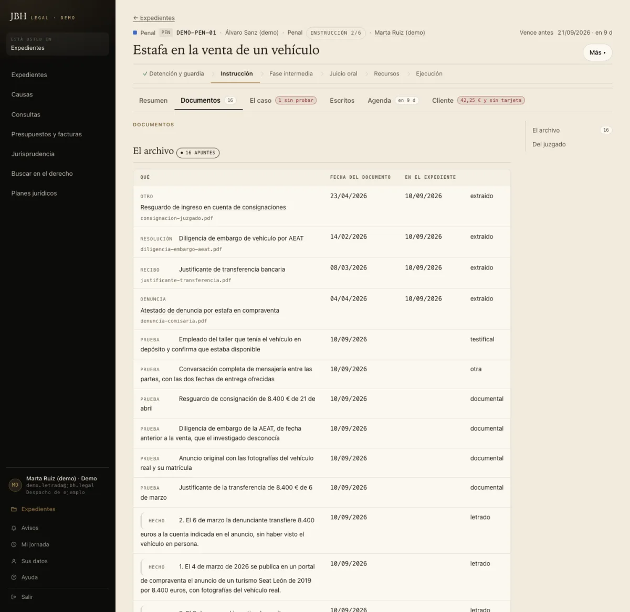The image size is (630, 612).
Task: Click the blue Penal square marker
Action: [135, 33]
